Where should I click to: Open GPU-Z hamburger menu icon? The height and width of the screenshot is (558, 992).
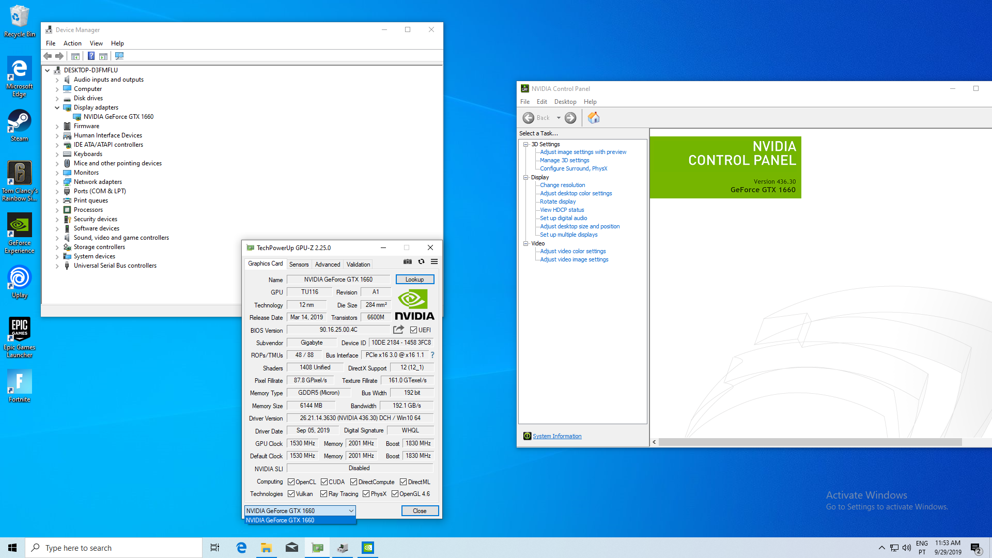click(435, 262)
